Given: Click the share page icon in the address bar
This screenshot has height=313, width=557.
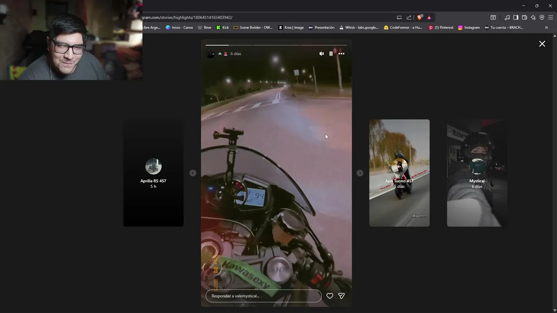Looking at the screenshot, I should [409, 17].
